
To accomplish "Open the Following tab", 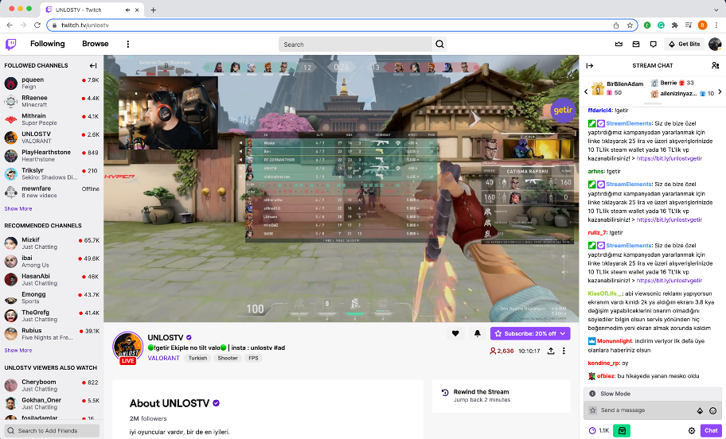I will pos(47,44).
